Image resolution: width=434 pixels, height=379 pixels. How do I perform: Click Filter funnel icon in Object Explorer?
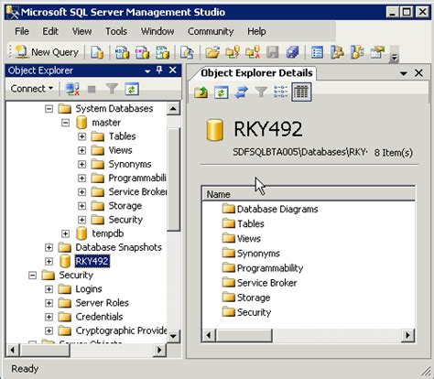coord(112,89)
